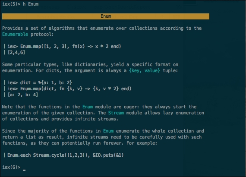
Task: Click cyan Enum in 'functions in the Enum module'
Action: click(x=88, y=107)
